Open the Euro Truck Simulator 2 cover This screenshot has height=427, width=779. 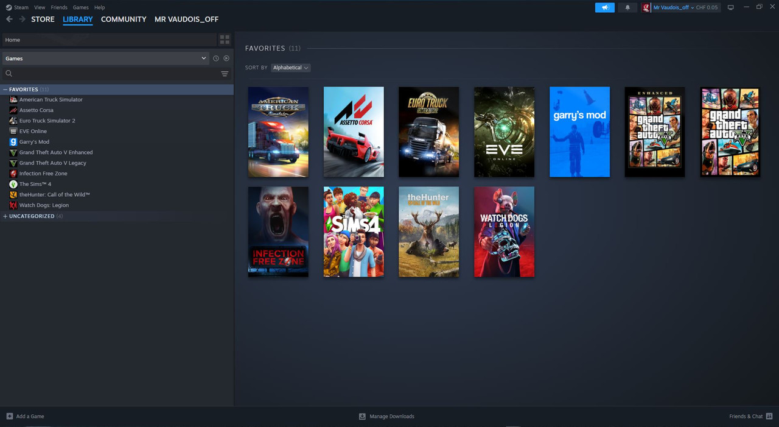[x=429, y=132]
